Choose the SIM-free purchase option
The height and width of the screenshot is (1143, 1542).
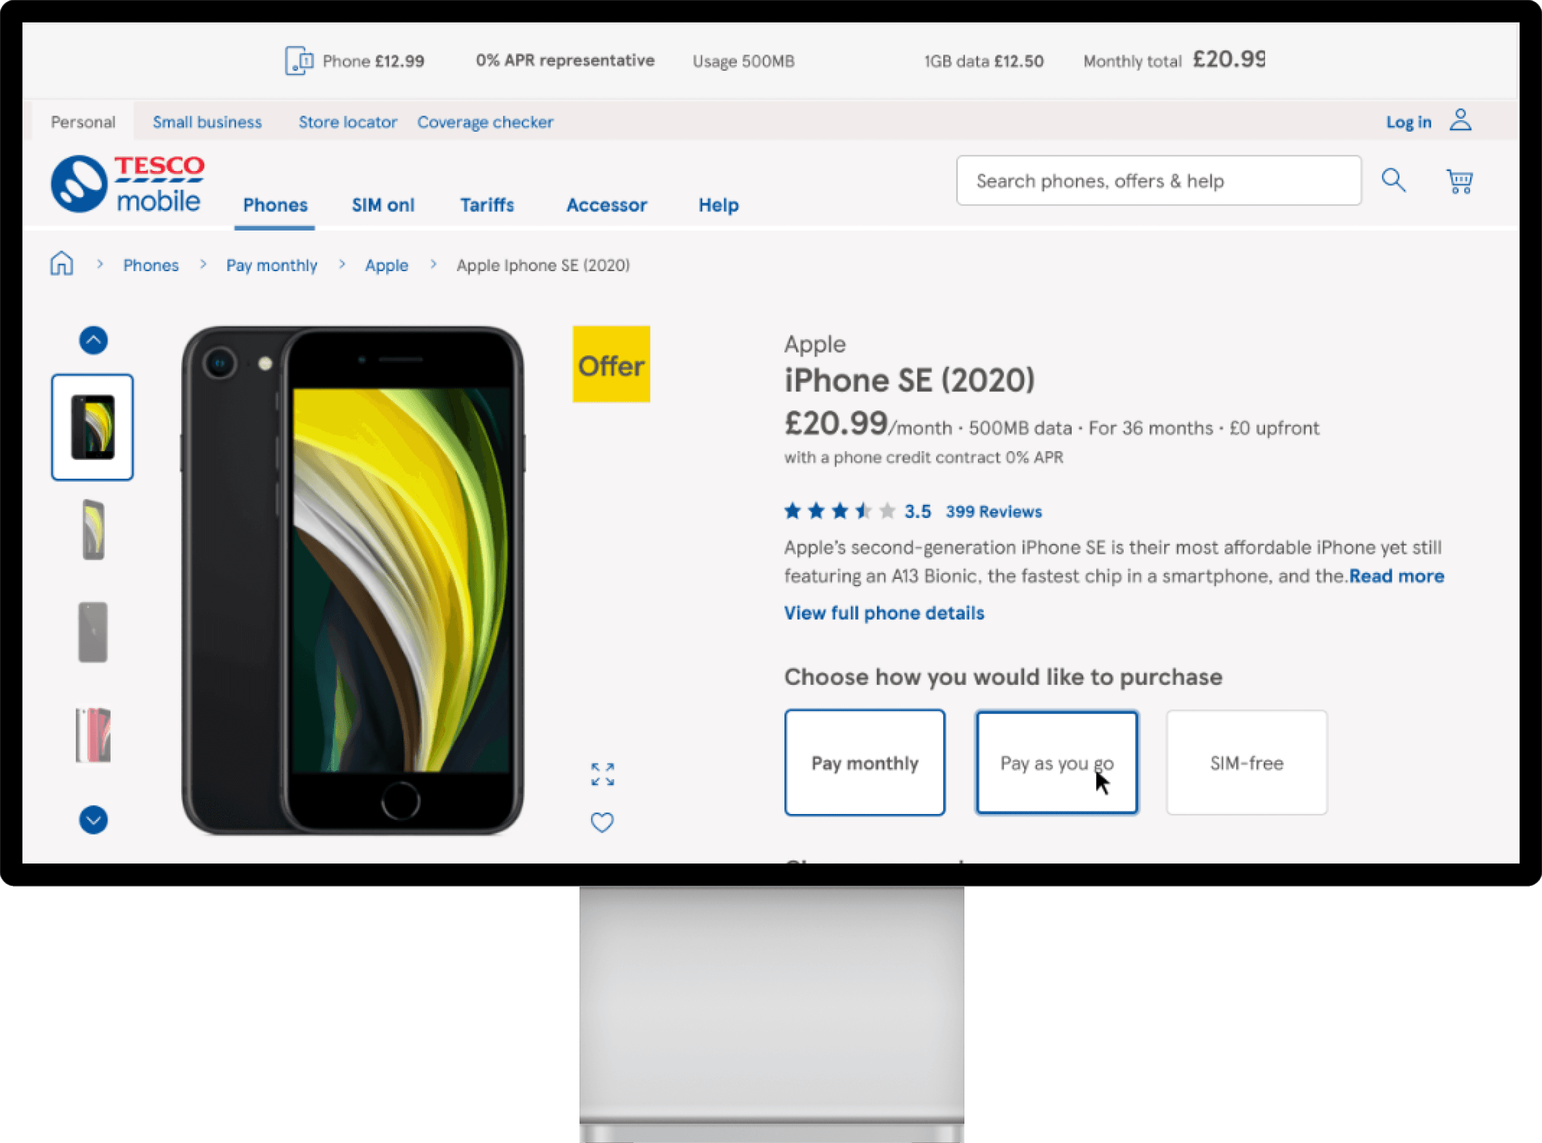click(x=1246, y=763)
